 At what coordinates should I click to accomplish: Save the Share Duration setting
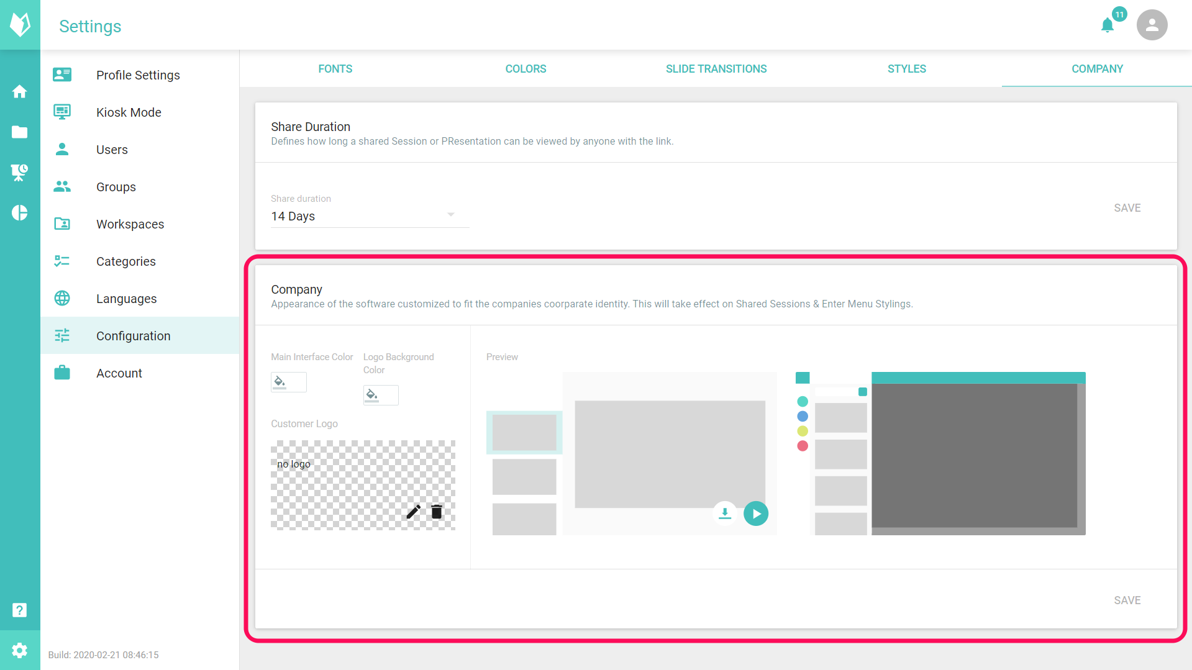point(1127,208)
